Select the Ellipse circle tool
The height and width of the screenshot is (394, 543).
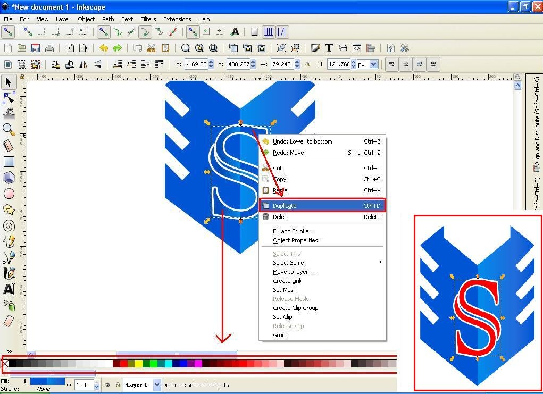point(9,194)
